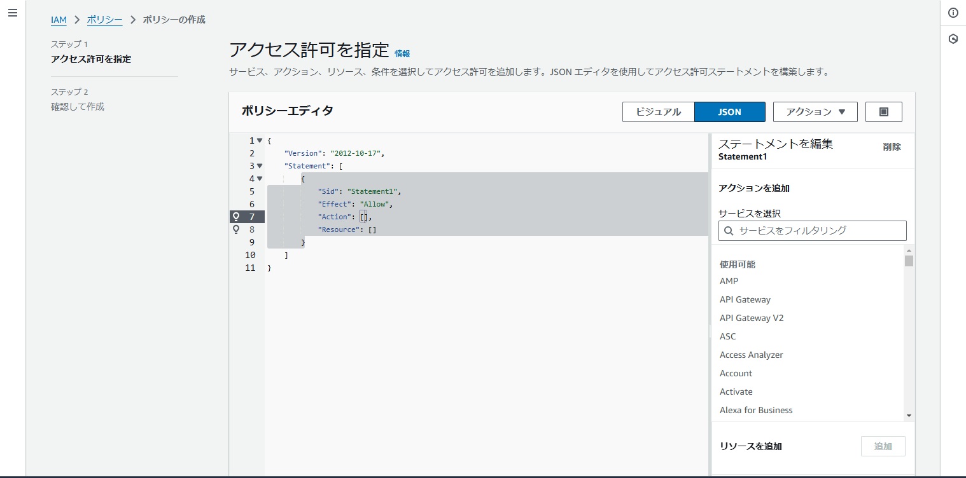Open the Info panel via circled-i icon
The width and height of the screenshot is (966, 478).
coord(953,13)
